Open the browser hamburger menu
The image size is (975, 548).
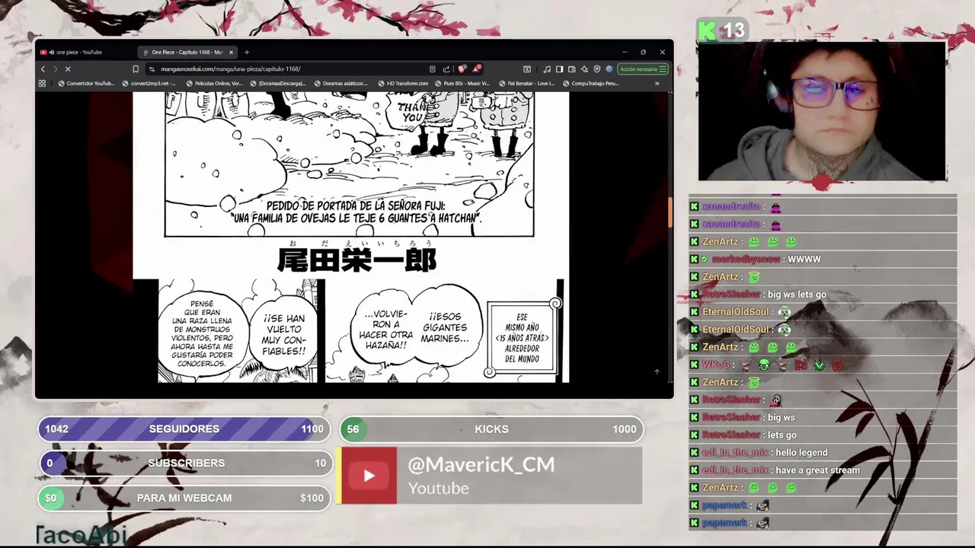663,69
